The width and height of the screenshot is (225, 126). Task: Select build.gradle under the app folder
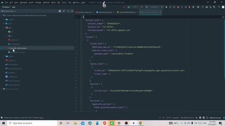pos(15,44)
